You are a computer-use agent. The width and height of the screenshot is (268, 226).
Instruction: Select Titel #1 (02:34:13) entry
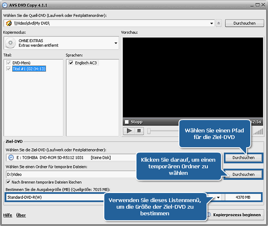[x=29, y=69]
